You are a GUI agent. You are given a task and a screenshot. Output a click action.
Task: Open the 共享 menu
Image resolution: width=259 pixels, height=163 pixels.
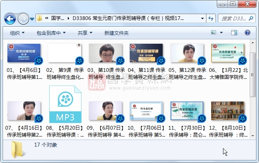tap(85, 33)
